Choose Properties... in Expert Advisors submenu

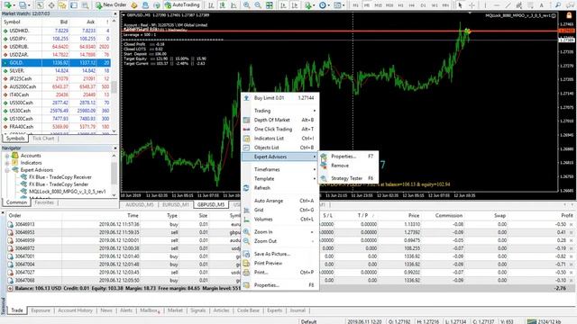click(348, 156)
